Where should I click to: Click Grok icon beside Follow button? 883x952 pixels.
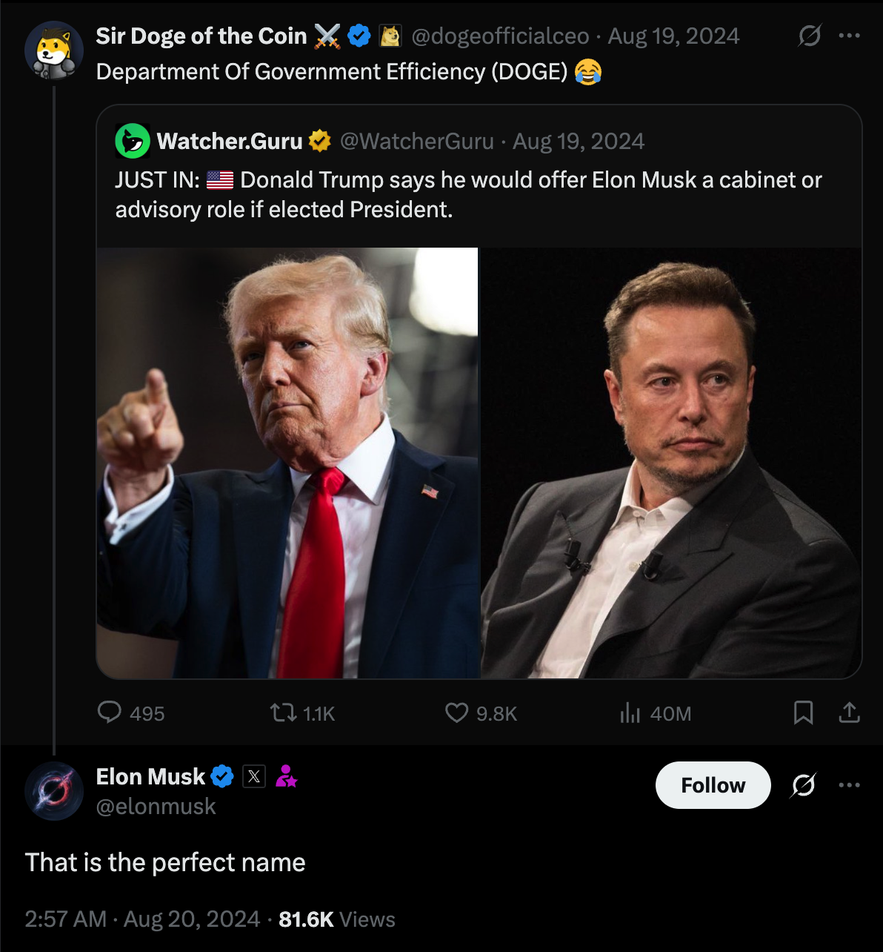(804, 785)
